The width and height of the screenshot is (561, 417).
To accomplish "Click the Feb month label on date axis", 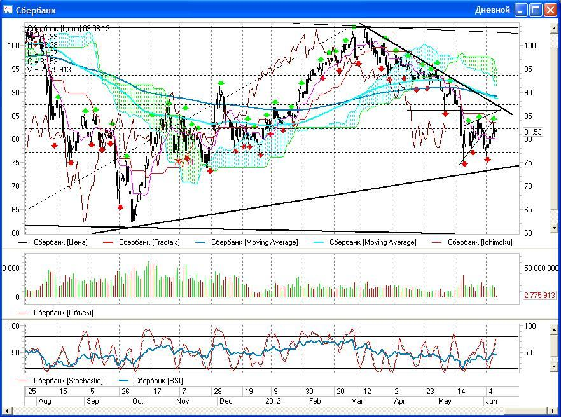I will click(x=315, y=401).
